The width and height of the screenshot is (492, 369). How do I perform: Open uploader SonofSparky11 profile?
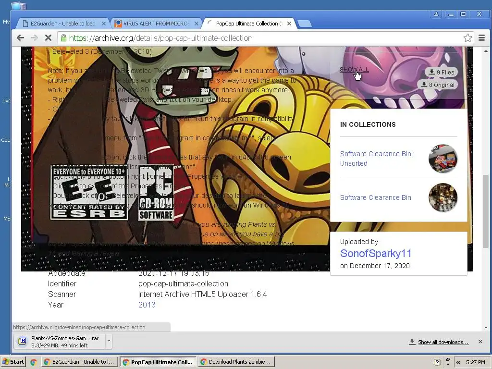coord(376,254)
